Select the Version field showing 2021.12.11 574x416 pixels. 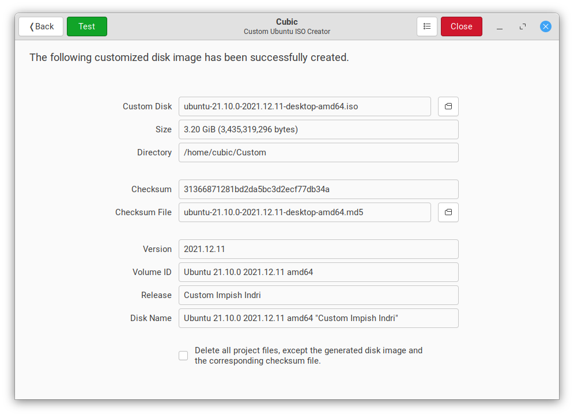(318, 249)
